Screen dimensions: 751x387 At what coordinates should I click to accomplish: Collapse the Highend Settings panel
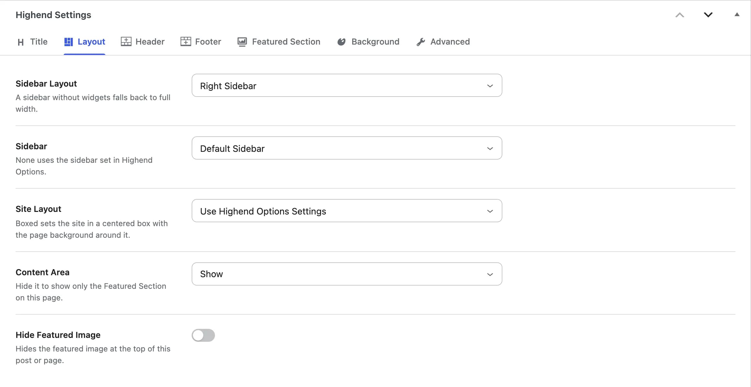[737, 15]
